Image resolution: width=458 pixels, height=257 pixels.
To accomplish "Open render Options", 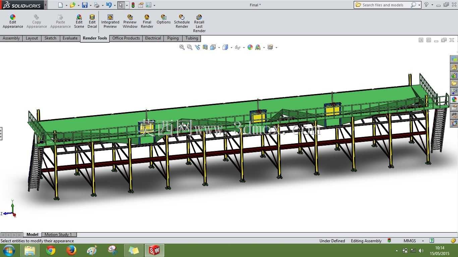I will [164, 19].
